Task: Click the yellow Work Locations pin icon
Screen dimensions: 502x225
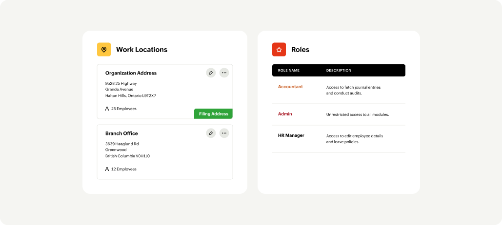Action: point(104,50)
